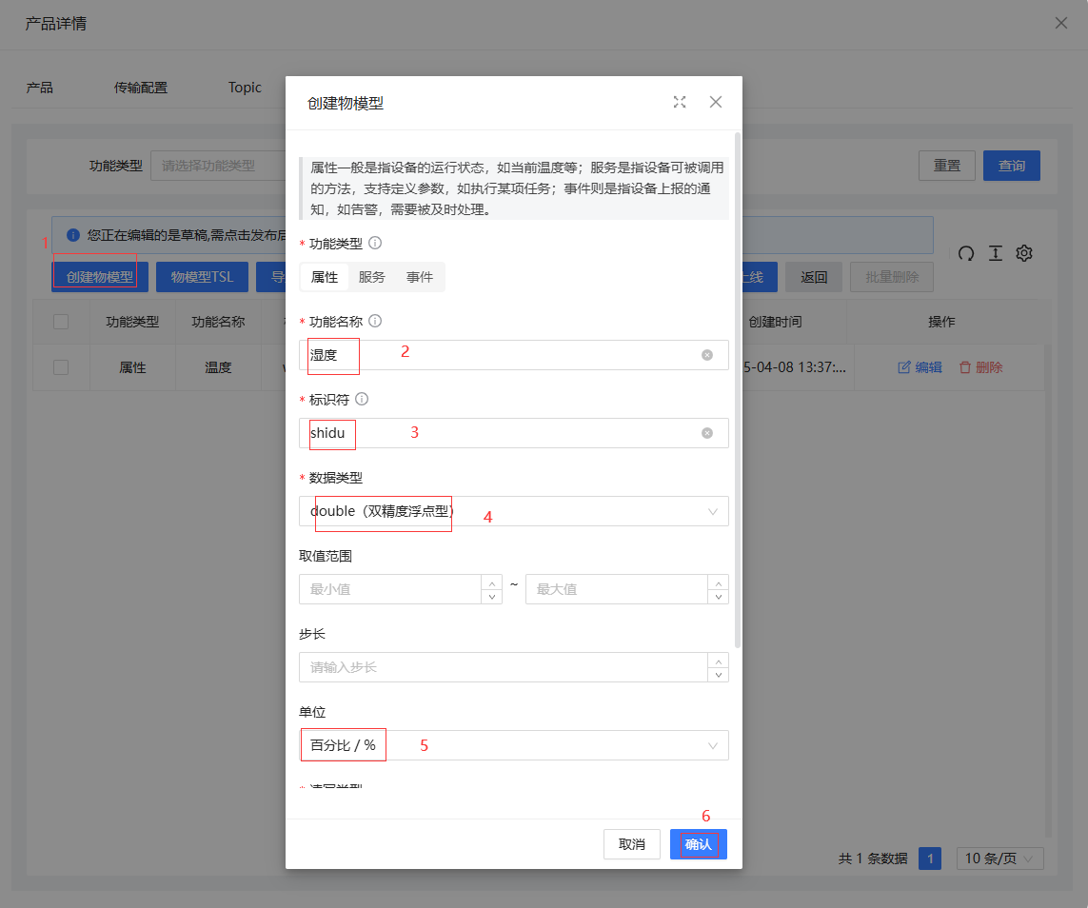Click the info icon beside 功能名称 label

375,322
